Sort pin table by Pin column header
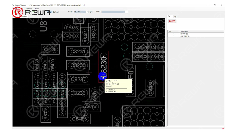Screen dimensions: 237x133 click(174, 31)
